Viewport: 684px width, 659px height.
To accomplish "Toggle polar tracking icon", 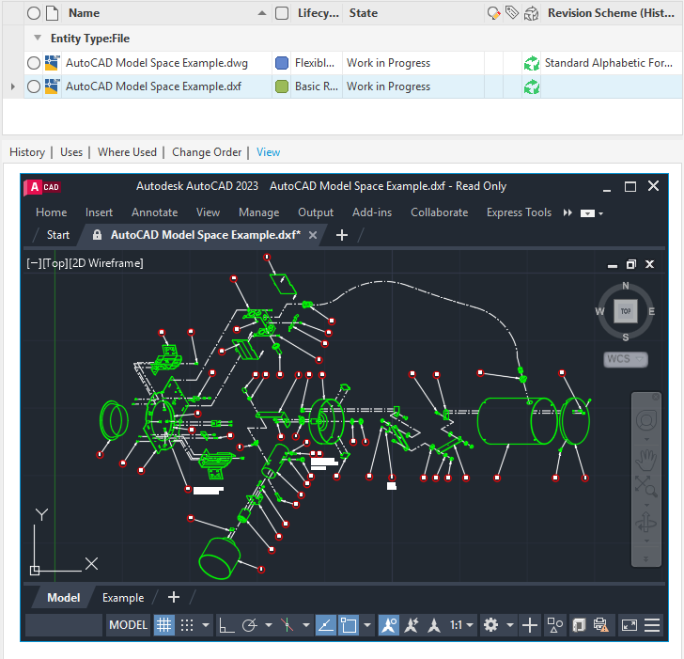I will point(250,625).
